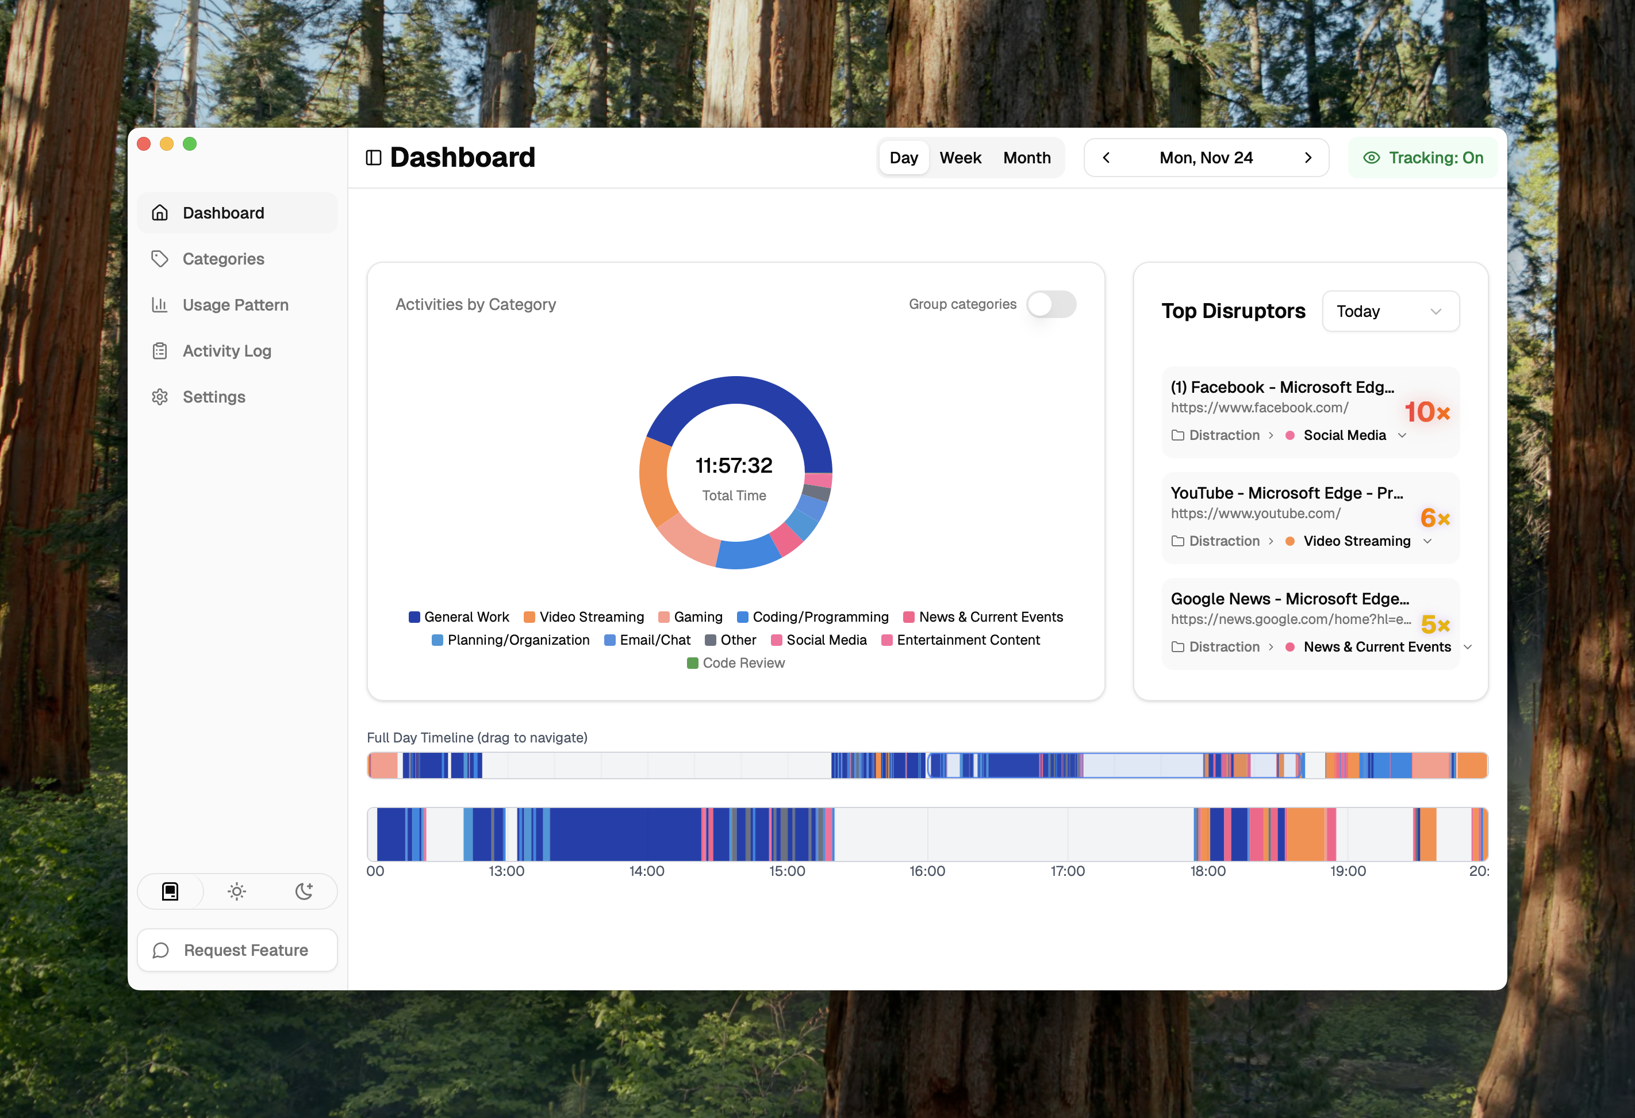Select system theme in the theme switcher

click(x=170, y=891)
